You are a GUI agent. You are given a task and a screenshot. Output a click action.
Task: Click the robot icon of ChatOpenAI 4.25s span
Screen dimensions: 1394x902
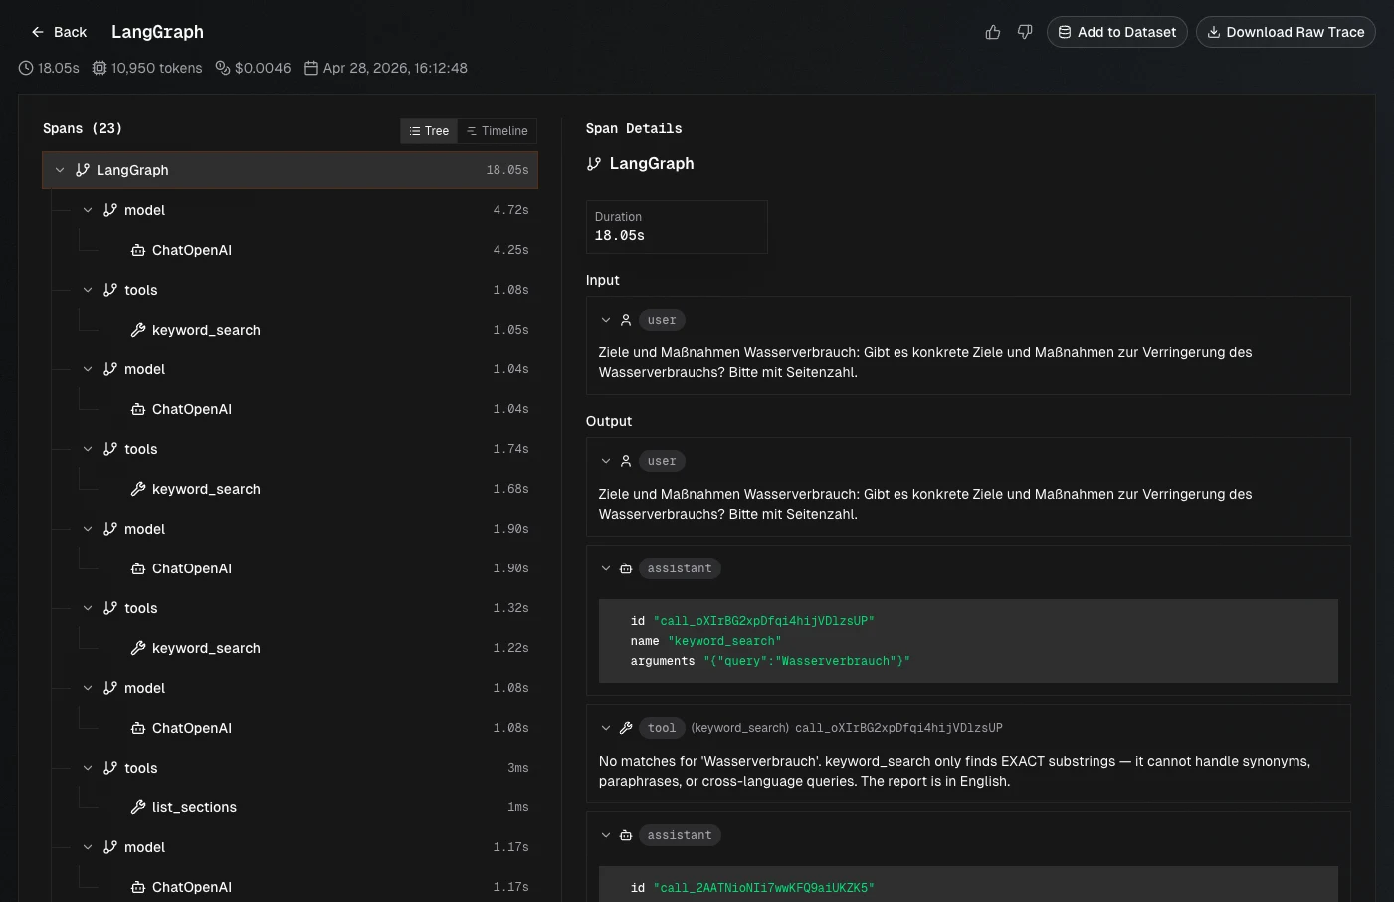[138, 250]
